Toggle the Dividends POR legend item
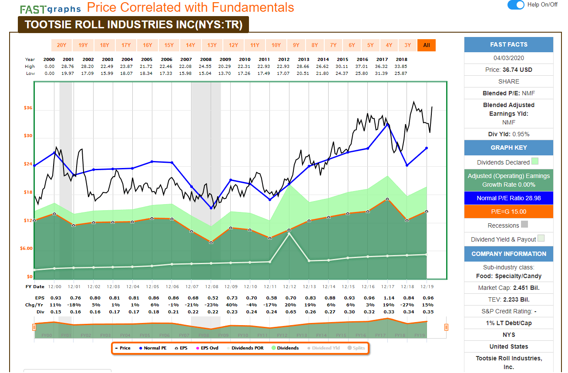This screenshot has height=373, width=568. pyautogui.click(x=245, y=348)
